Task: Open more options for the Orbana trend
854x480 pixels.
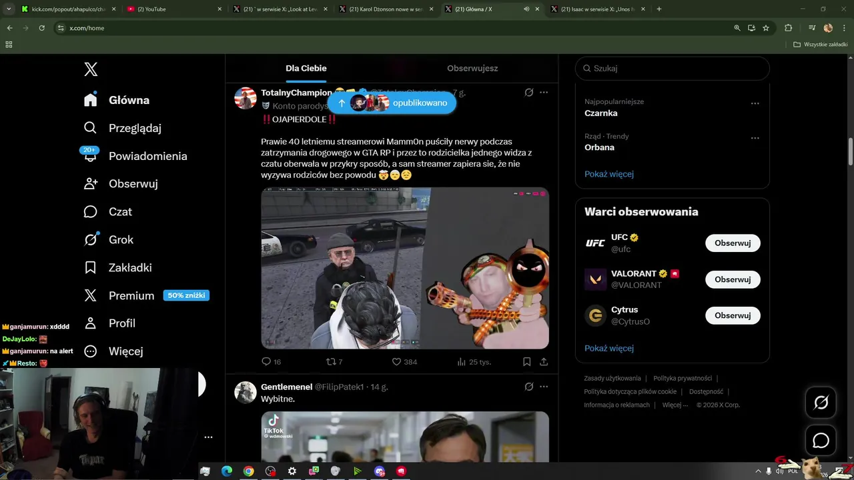Action: pos(755,138)
